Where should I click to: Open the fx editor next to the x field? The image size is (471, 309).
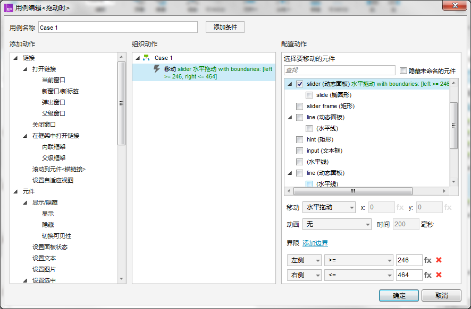[x=400, y=207]
